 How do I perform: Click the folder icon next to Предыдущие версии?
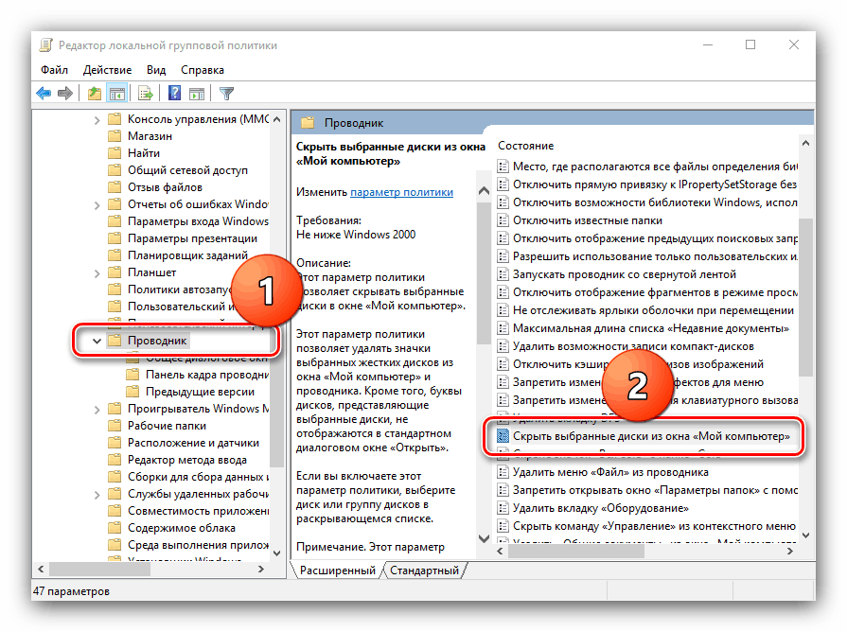pyautogui.click(x=132, y=391)
